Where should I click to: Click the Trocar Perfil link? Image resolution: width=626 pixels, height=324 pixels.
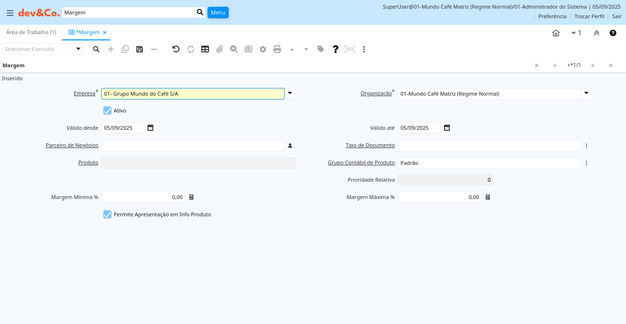(x=589, y=16)
